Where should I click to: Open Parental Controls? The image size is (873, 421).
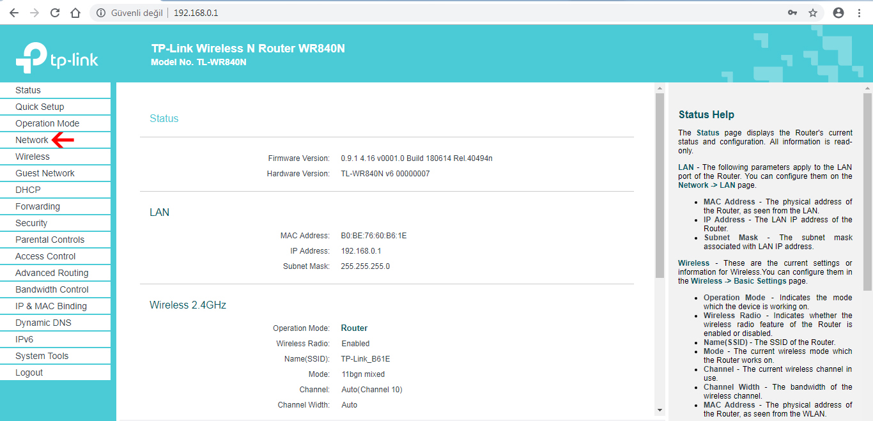[56, 240]
